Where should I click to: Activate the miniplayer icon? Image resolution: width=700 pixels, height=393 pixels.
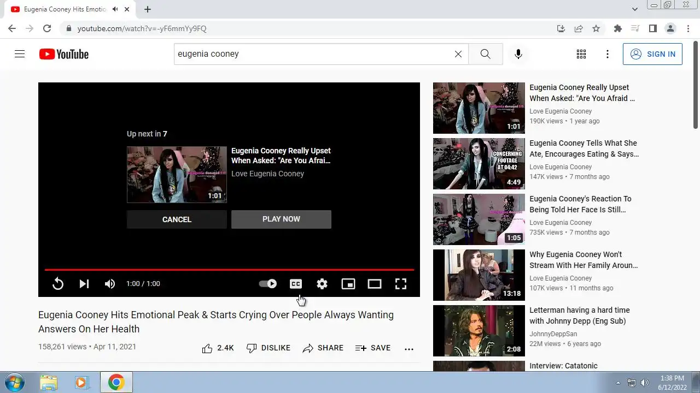click(348, 284)
